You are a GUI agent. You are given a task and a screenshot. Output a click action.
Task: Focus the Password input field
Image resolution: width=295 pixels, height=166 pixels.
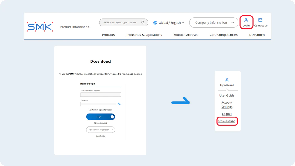pyautogui.click(x=98, y=104)
